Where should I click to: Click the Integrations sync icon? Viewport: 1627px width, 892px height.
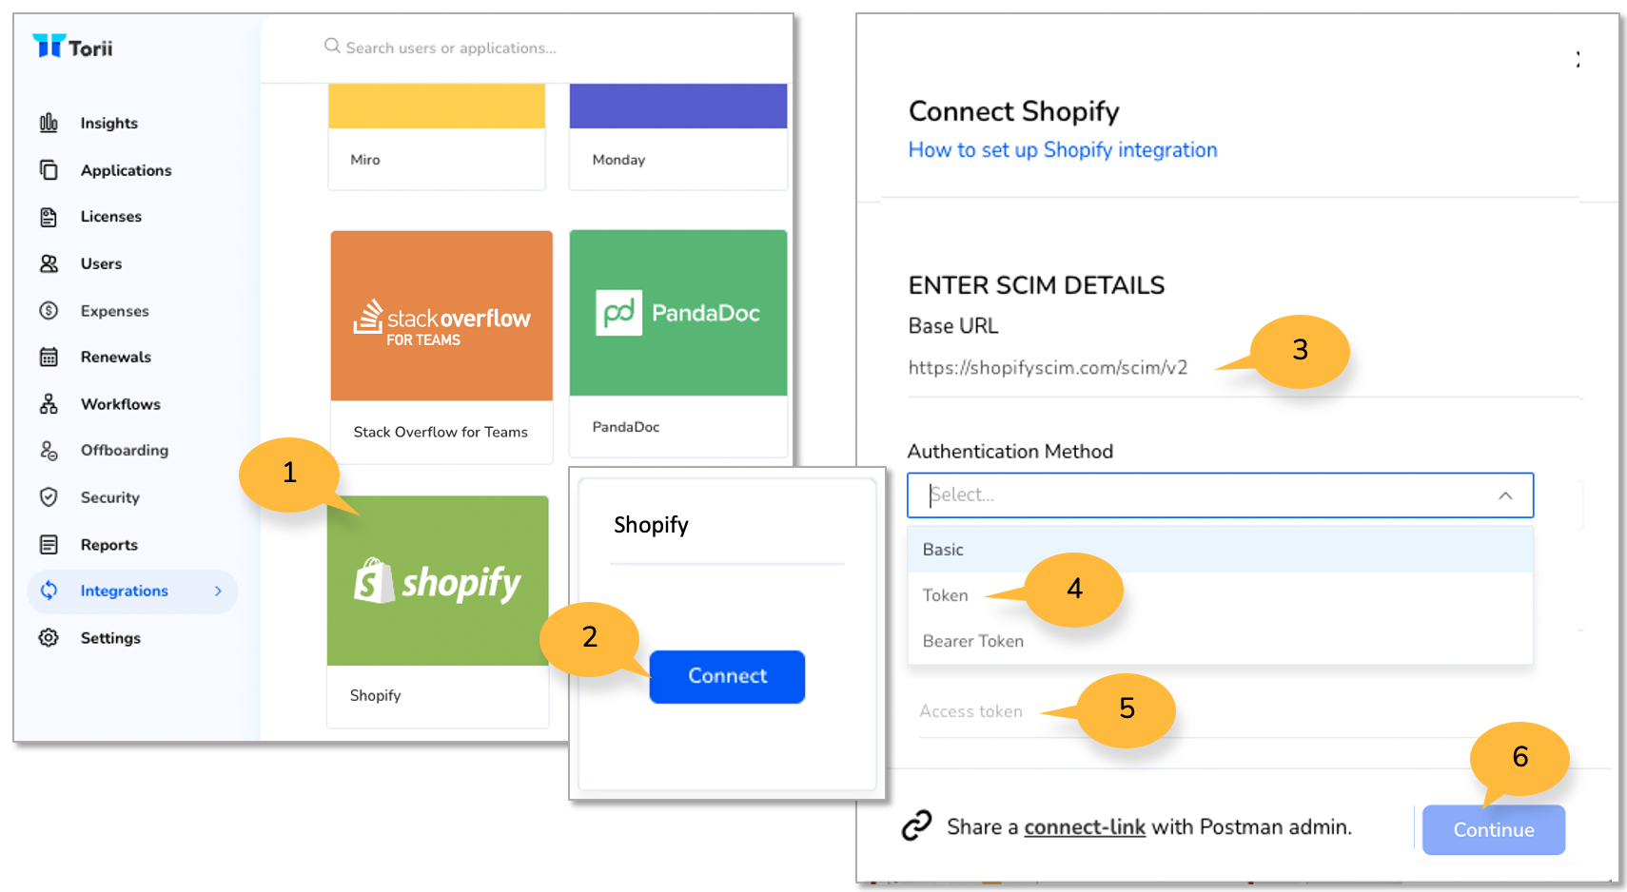click(x=49, y=591)
